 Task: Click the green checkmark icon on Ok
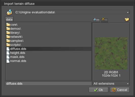(96, 90)
